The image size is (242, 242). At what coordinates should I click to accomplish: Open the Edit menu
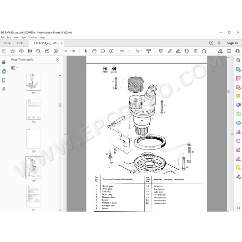click(x=9, y=37)
